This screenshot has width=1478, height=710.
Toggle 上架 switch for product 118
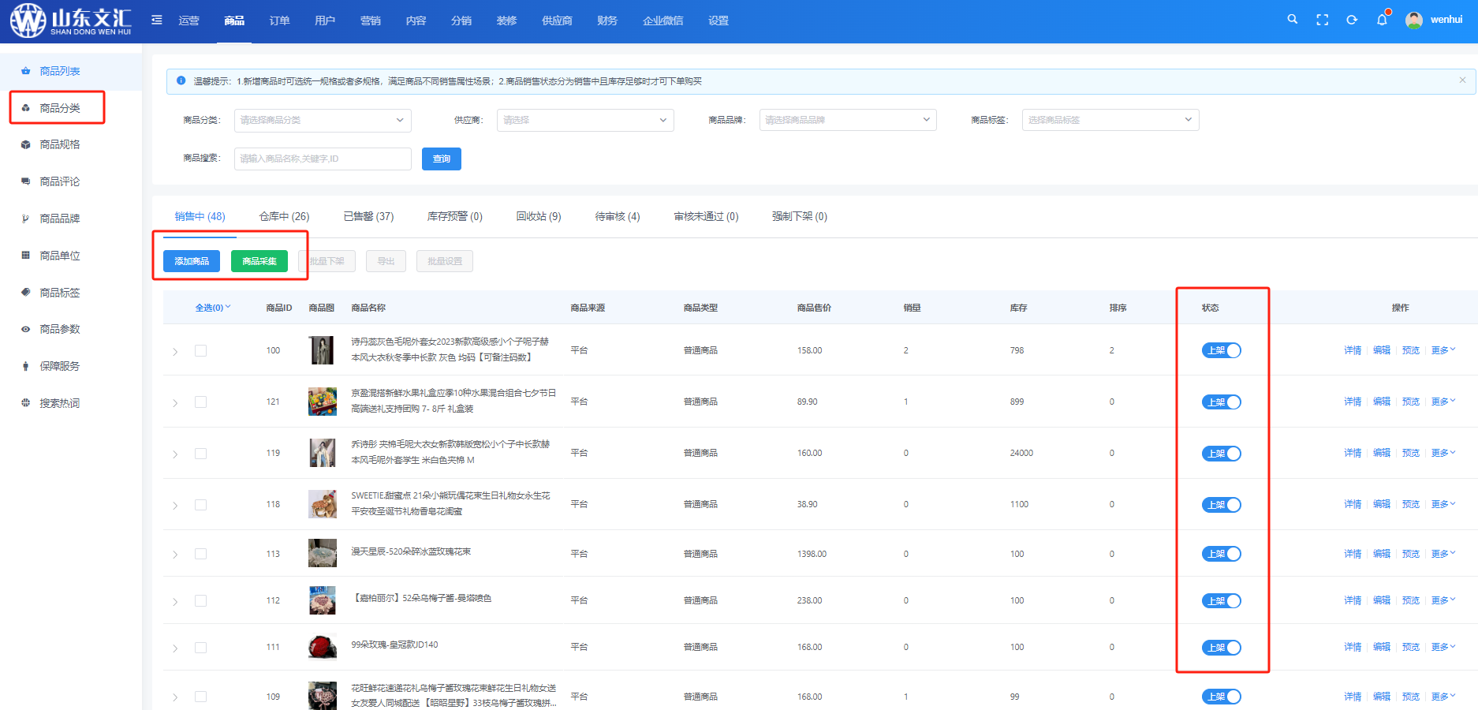tap(1221, 505)
